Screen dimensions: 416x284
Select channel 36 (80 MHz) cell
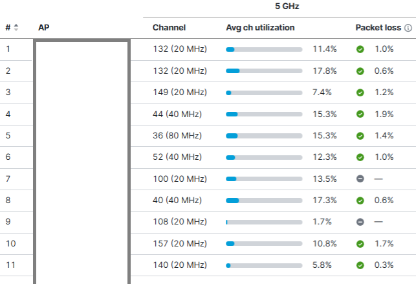[x=177, y=136]
